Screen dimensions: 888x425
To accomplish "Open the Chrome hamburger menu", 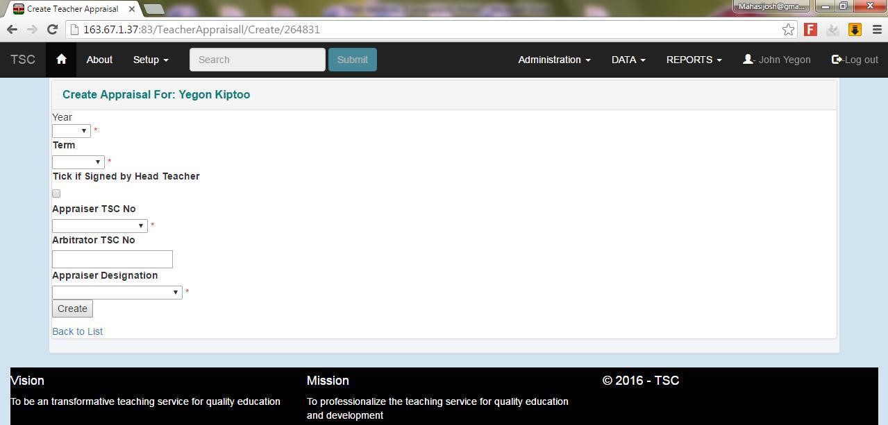I will pyautogui.click(x=876, y=29).
